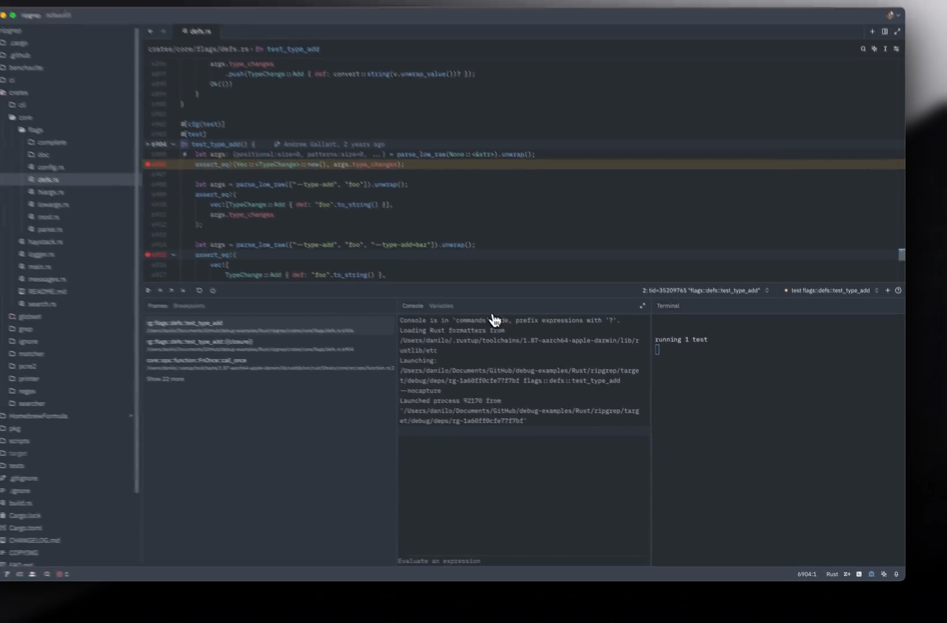Click the Rust language selector in status bar
This screenshot has height=623, width=947.
coord(832,574)
